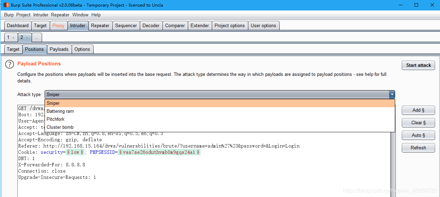Click the Referer header line in request

[x=159, y=146]
